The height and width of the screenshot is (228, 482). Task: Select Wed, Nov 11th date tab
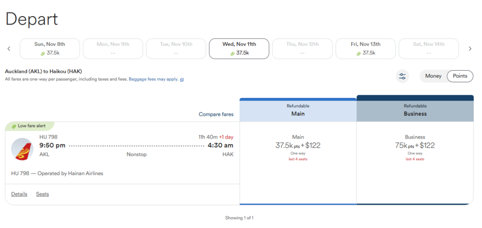click(x=239, y=49)
